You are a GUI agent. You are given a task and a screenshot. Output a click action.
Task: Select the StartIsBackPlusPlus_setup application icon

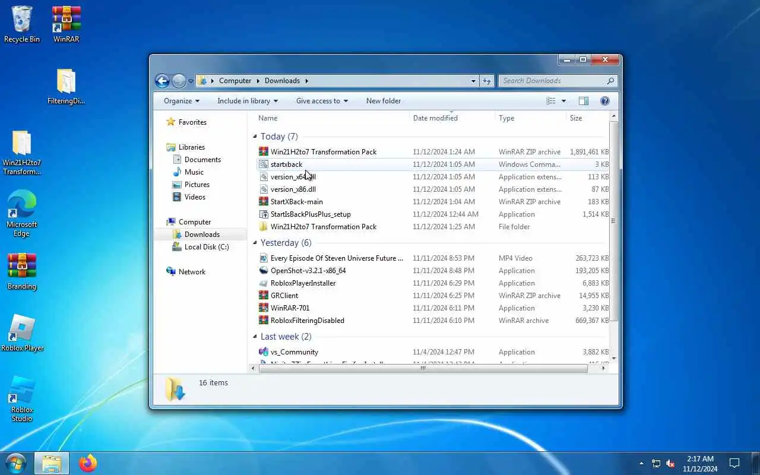point(264,214)
